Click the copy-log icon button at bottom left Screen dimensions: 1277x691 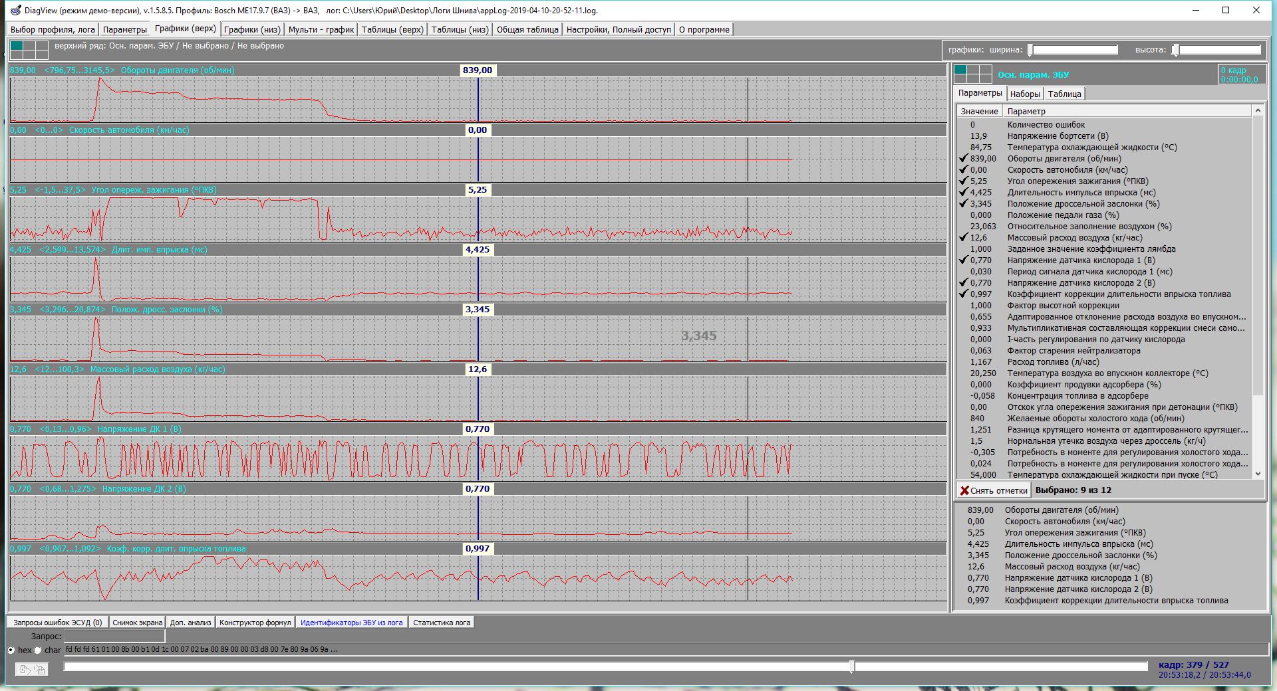pyautogui.click(x=31, y=670)
